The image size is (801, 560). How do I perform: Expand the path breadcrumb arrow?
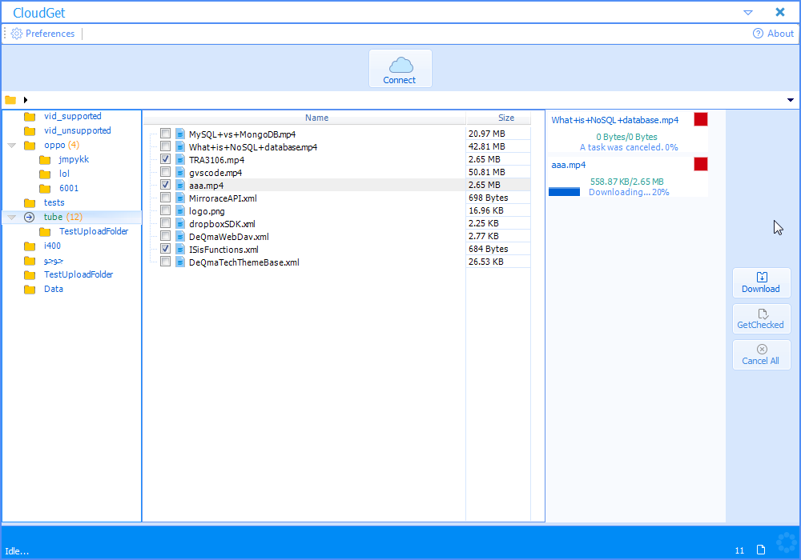click(x=26, y=100)
